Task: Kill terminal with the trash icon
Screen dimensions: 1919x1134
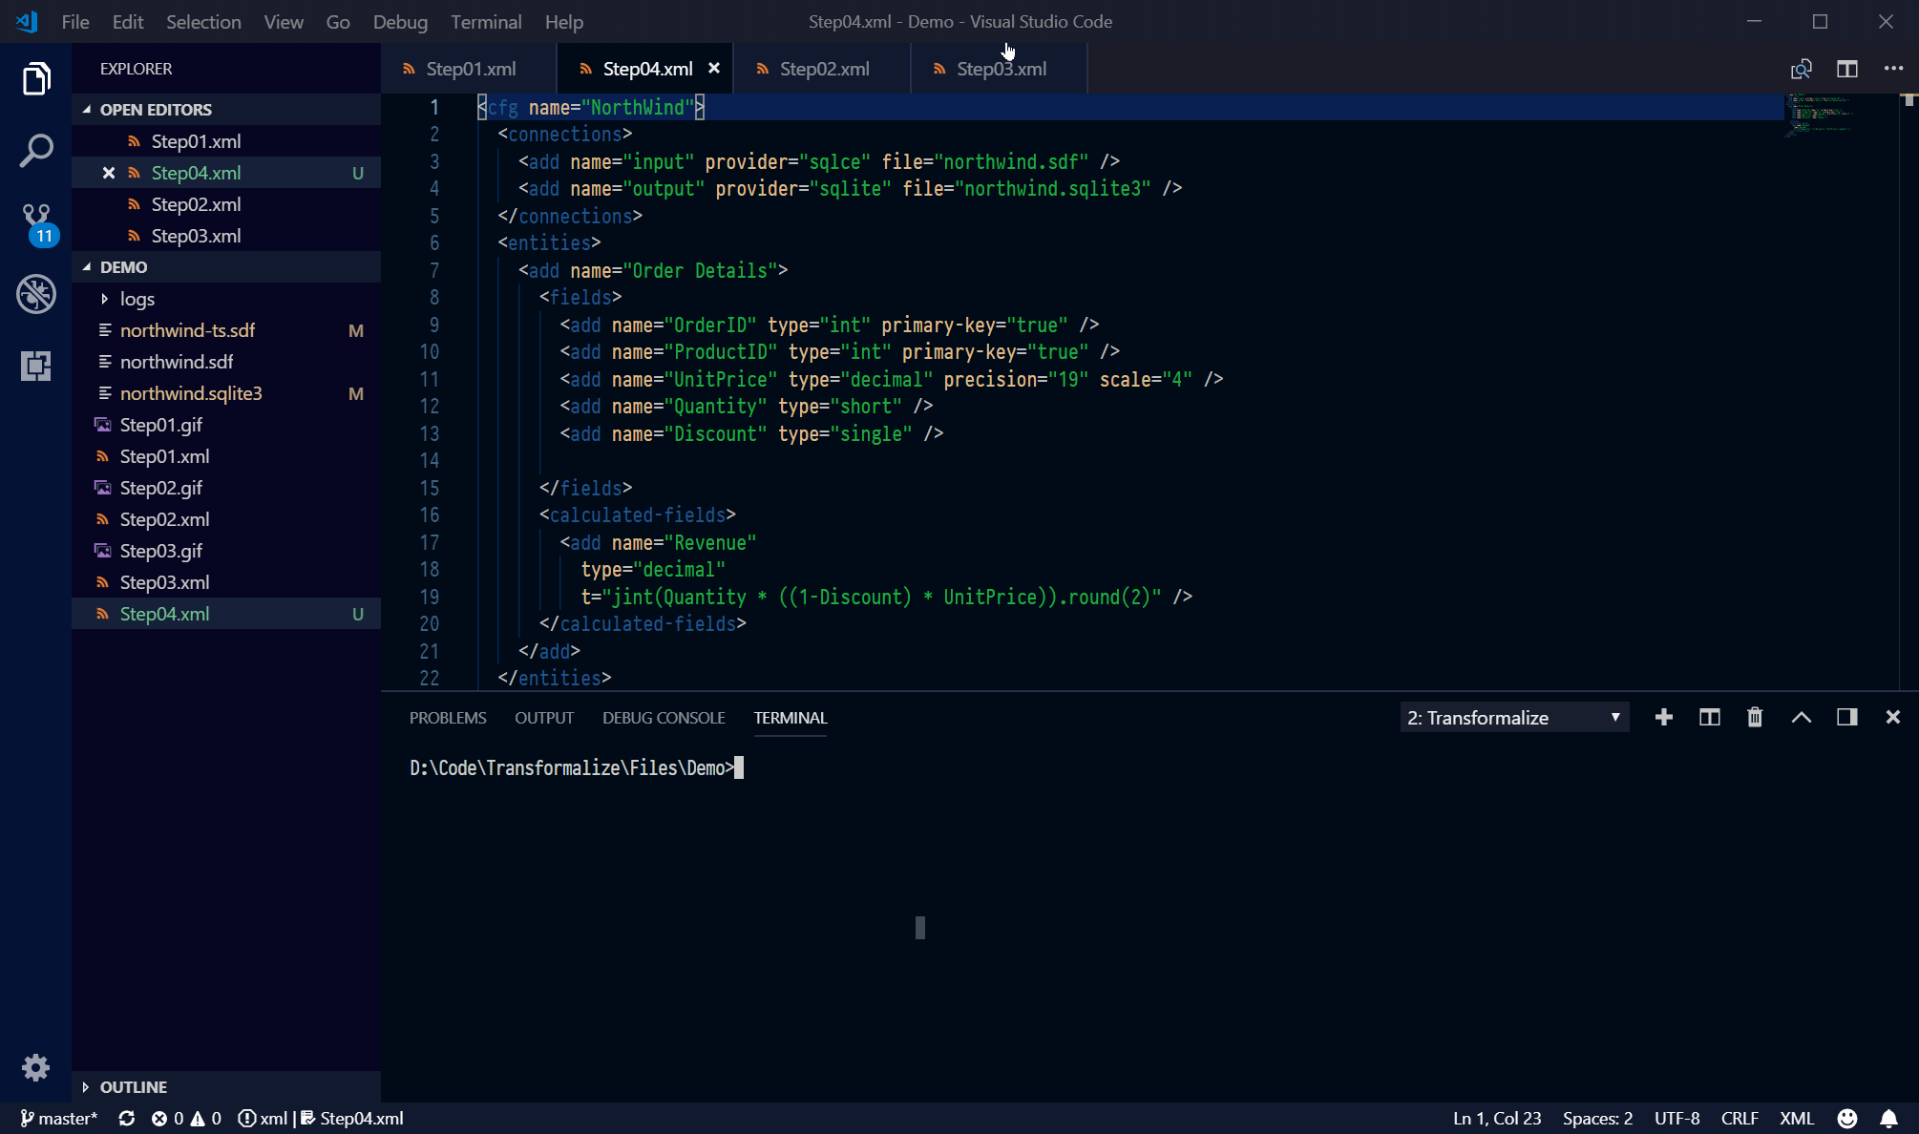Action: click(x=1755, y=718)
